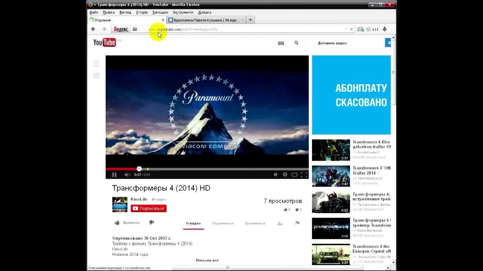
Task: Open Transformers 4 Official Trailer 2014 title
Action: 372,170
